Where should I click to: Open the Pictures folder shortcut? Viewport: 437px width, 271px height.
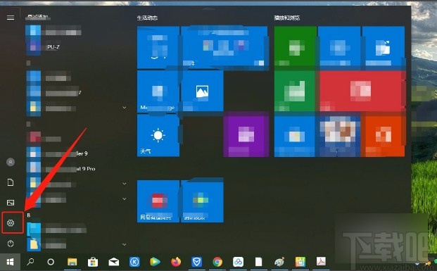pyautogui.click(x=11, y=203)
